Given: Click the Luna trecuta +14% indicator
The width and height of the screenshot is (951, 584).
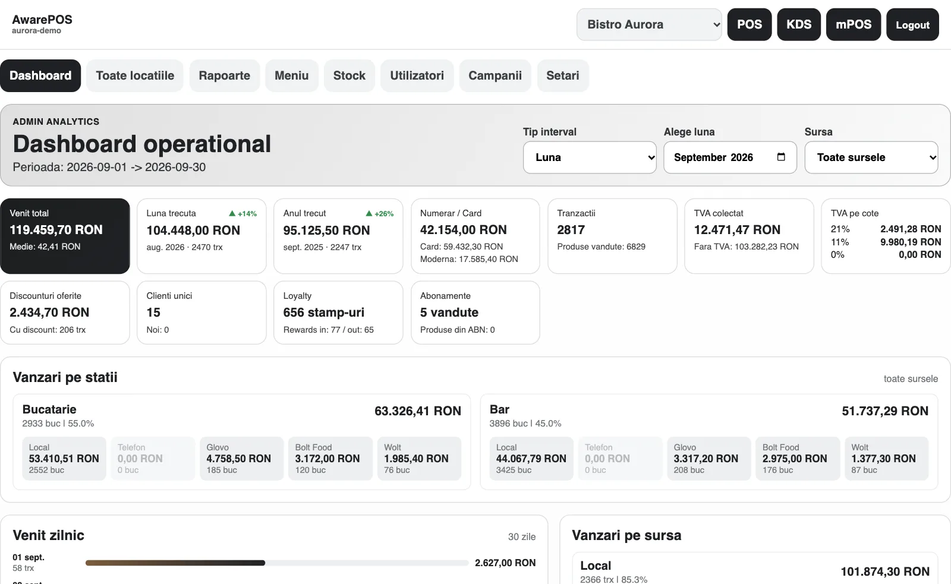Looking at the screenshot, I should point(243,214).
